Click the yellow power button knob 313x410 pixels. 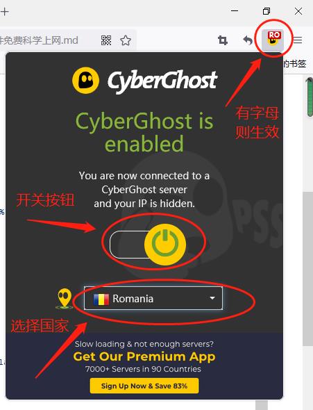[x=165, y=245]
